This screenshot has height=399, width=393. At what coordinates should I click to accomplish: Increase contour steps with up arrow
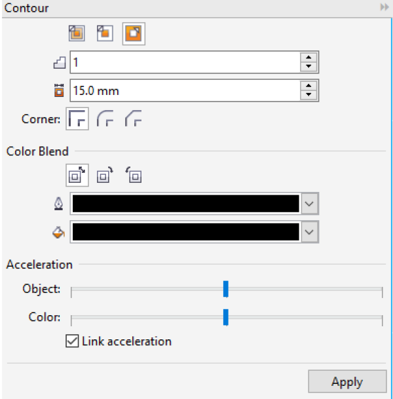click(309, 58)
